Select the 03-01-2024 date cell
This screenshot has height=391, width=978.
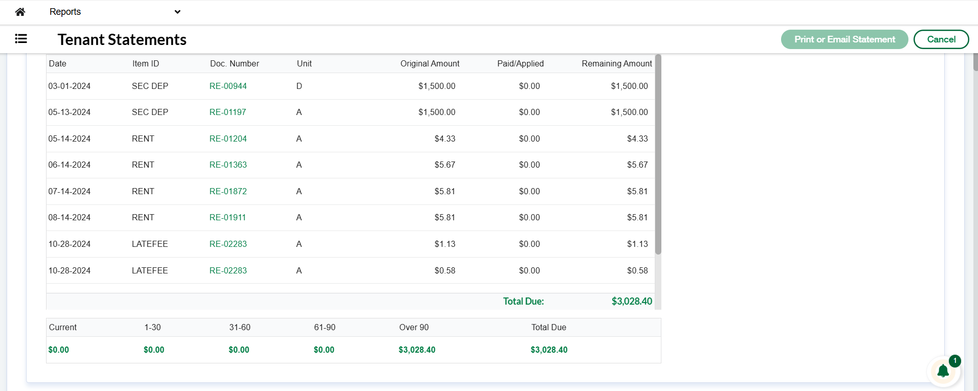coord(70,86)
